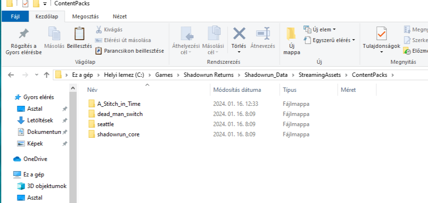Click the seattle folder icon
The image size is (428, 203).
(x=91, y=124)
